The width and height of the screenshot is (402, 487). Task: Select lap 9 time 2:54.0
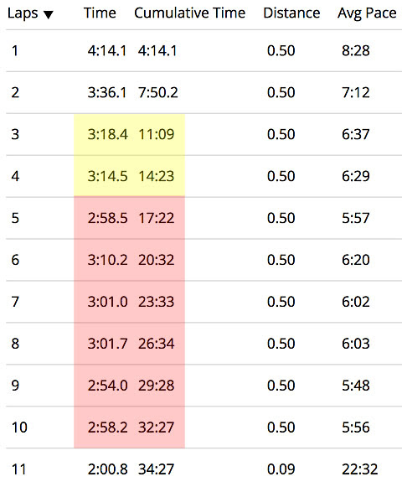tap(107, 386)
